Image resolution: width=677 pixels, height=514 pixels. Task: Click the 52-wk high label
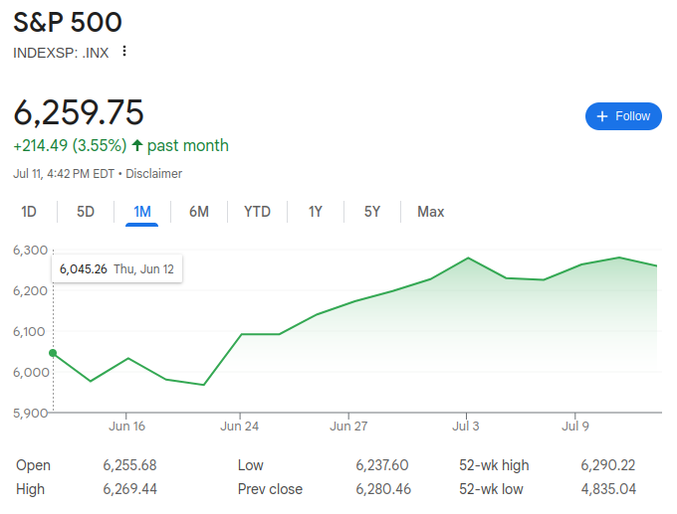(494, 465)
